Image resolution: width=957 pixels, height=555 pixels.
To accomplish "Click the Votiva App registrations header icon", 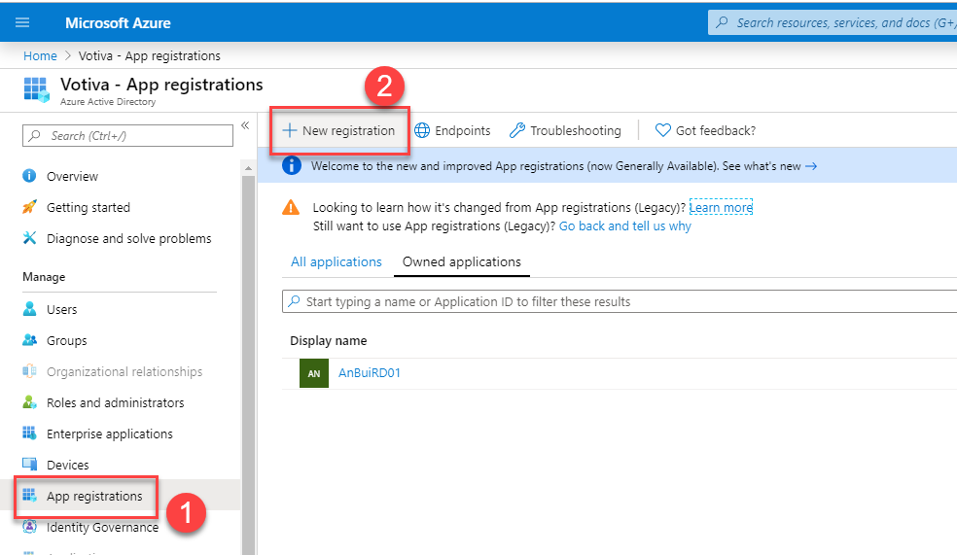I will click(37, 89).
